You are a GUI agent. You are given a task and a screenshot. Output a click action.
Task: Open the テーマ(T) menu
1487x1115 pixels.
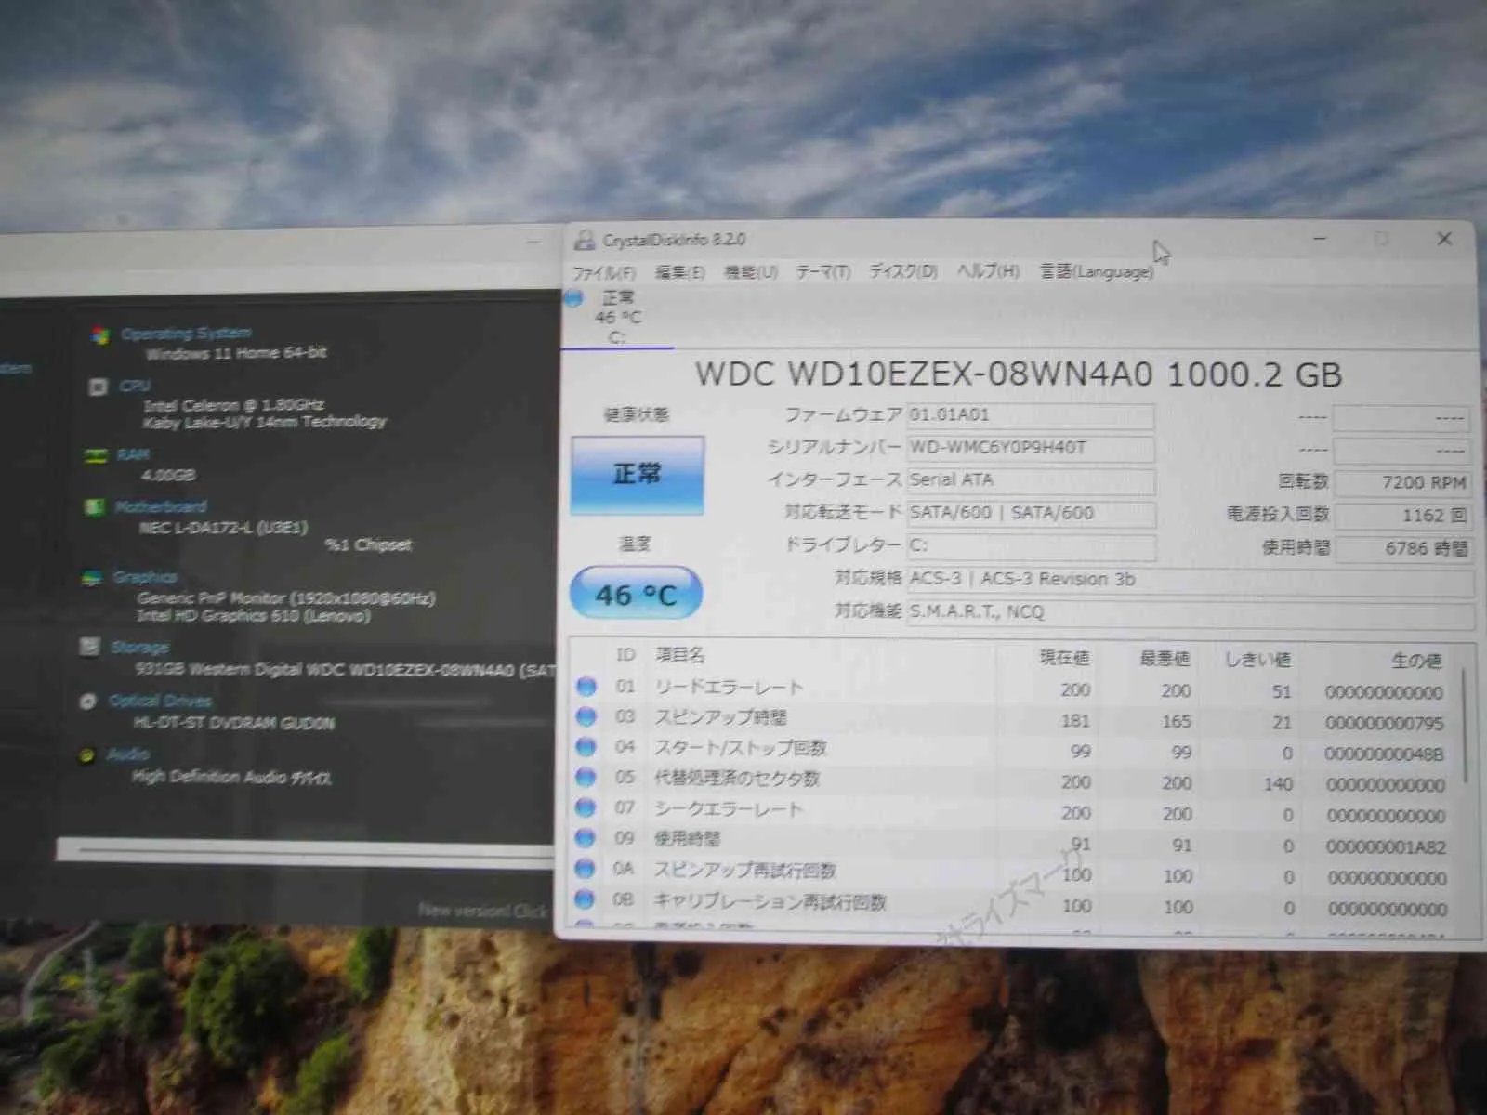822,271
